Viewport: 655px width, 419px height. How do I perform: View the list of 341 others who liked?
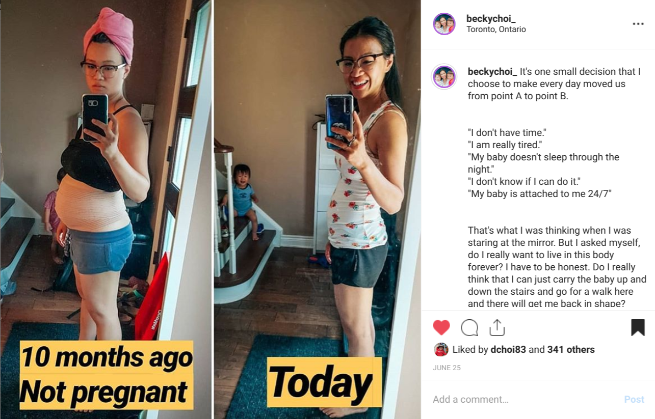click(x=571, y=349)
